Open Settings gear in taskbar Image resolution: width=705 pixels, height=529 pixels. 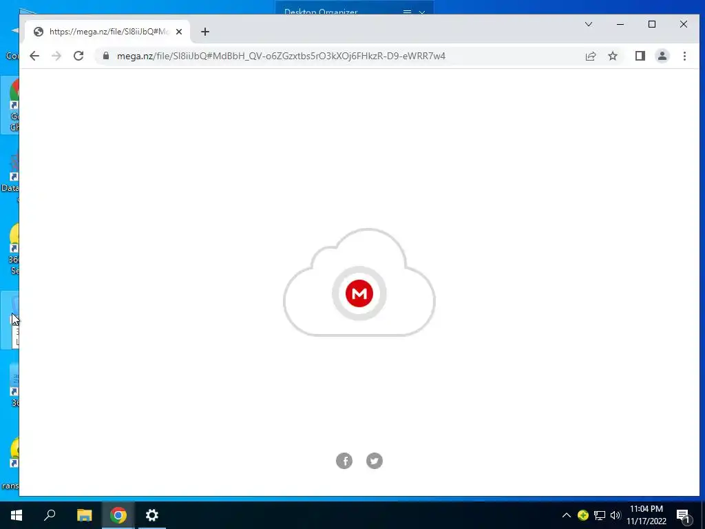point(152,515)
